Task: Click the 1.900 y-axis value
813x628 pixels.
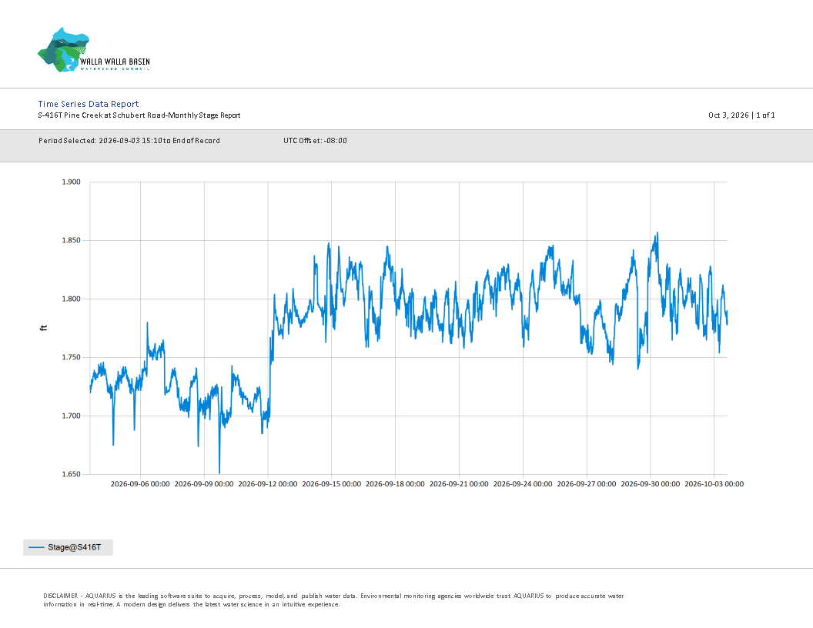Action: click(71, 182)
